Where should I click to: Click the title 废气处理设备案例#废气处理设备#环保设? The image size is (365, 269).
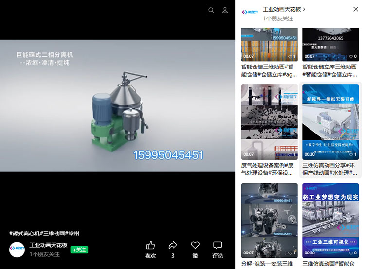pos(268,169)
